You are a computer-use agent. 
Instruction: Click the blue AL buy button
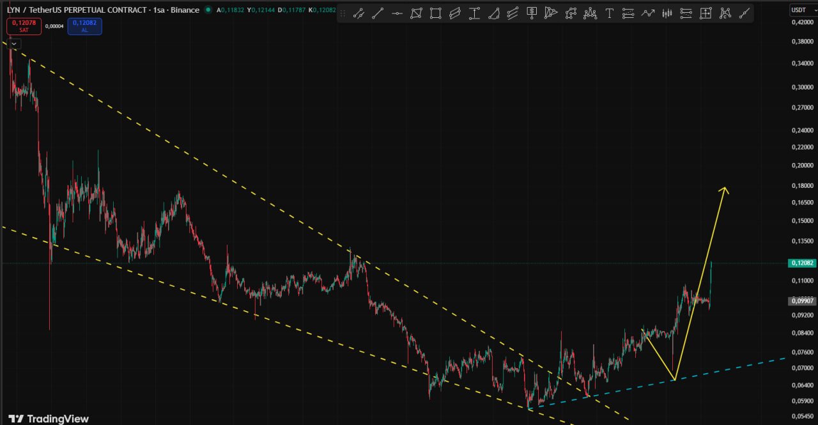(84, 26)
